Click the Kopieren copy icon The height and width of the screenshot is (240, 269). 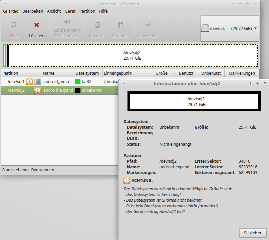click(97, 25)
